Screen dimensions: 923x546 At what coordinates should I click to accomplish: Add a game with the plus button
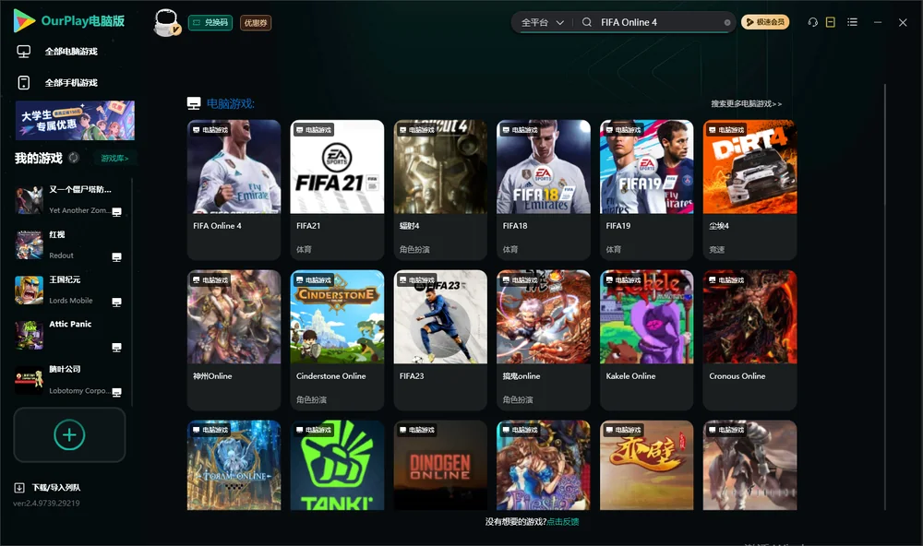click(69, 434)
